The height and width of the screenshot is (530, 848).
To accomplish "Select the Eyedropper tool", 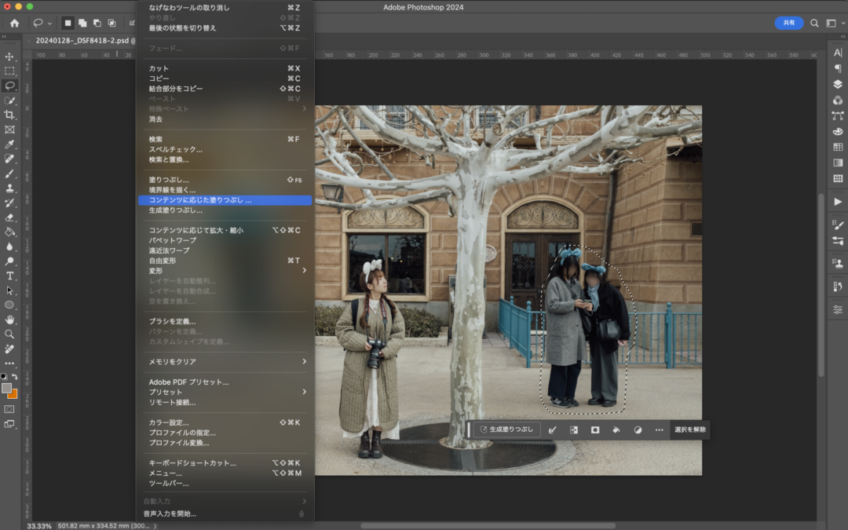I will pyautogui.click(x=10, y=144).
